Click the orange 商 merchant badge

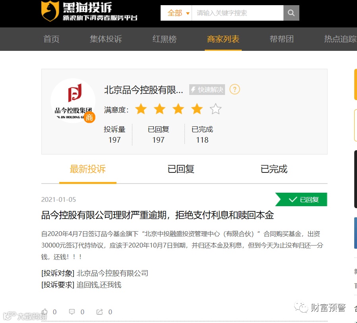coord(89,117)
